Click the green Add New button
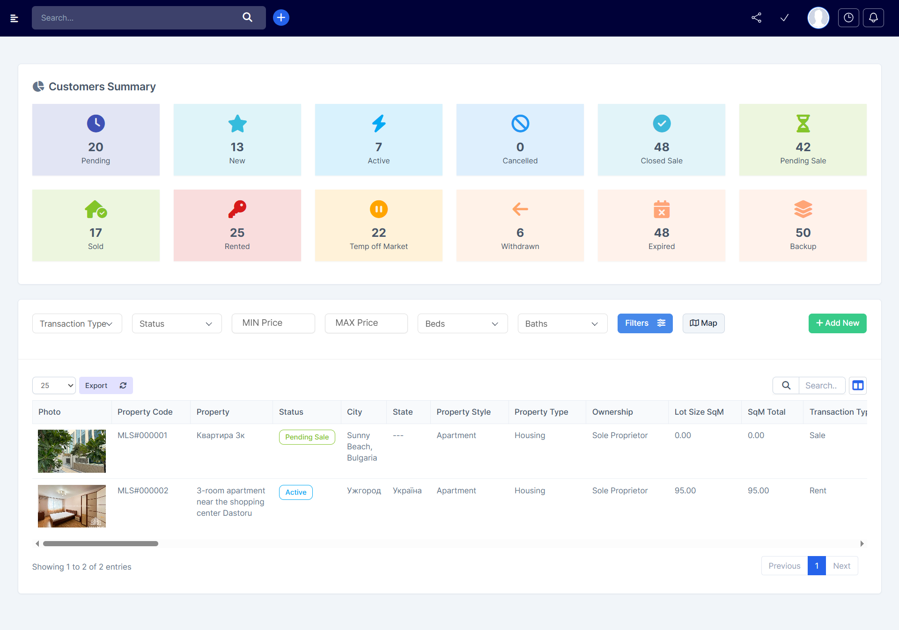899x630 pixels. (837, 323)
